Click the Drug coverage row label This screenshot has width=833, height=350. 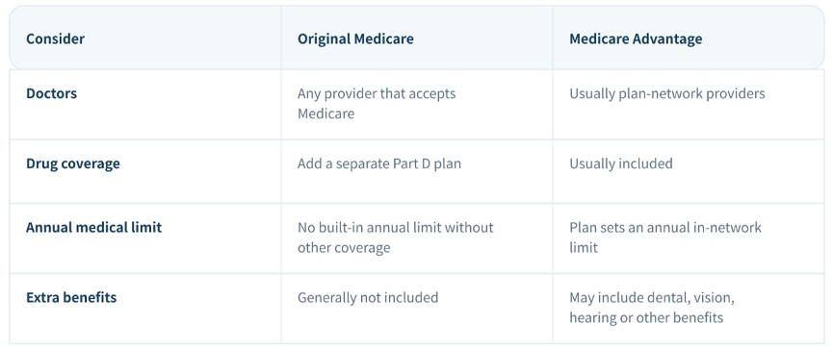73,163
